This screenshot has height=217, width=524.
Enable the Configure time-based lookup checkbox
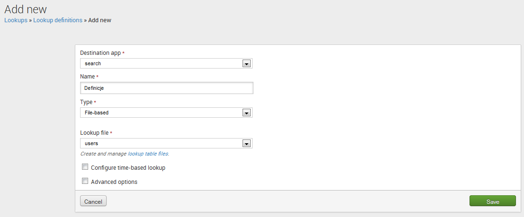pyautogui.click(x=85, y=167)
